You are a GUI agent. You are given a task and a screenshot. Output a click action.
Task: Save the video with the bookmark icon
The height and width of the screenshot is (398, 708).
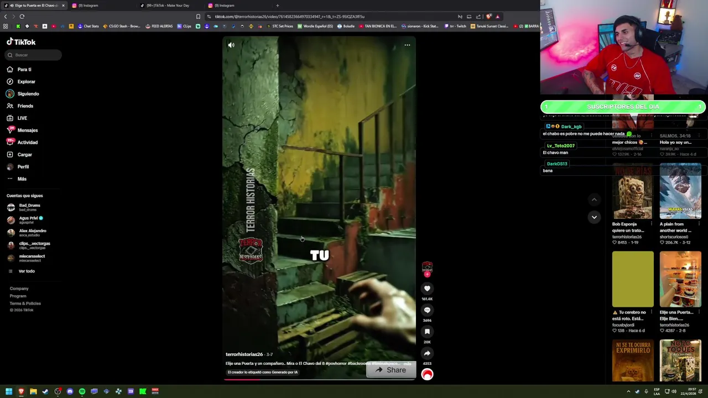[427, 332]
